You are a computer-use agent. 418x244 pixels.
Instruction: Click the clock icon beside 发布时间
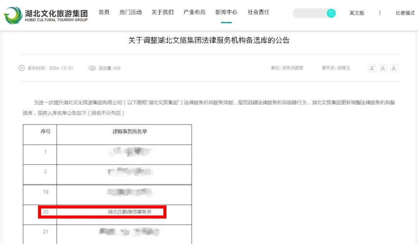pyautogui.click(x=22, y=68)
